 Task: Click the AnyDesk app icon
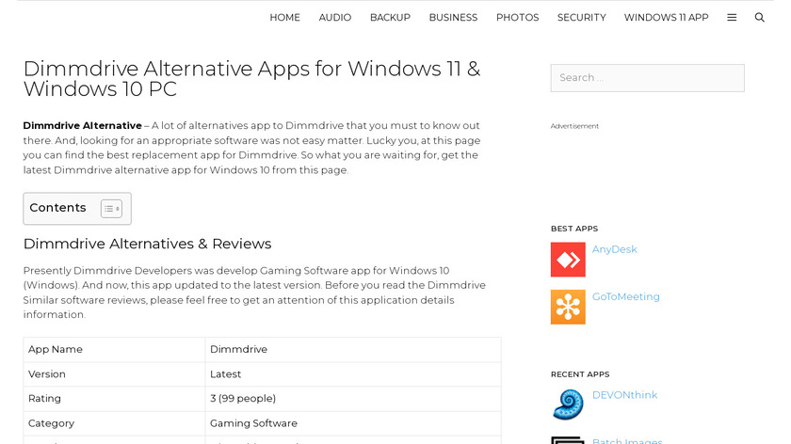pos(568,260)
